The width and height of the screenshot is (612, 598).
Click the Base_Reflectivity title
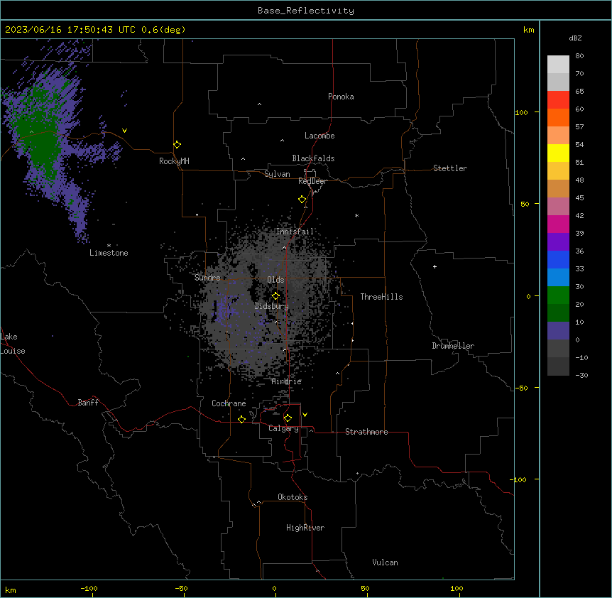coord(306,11)
